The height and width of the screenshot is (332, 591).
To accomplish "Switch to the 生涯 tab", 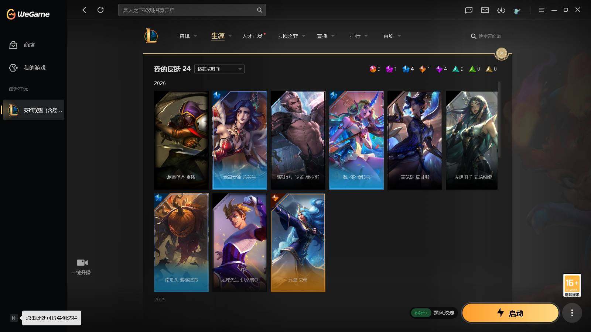I will coord(218,36).
